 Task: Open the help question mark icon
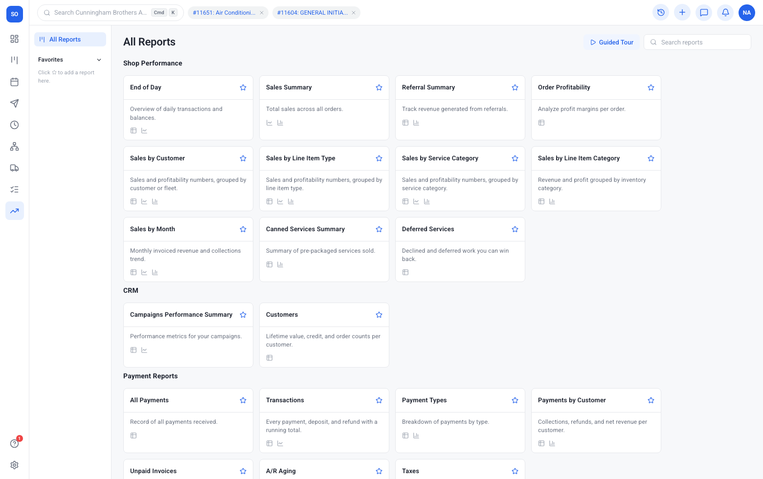pyautogui.click(x=15, y=443)
